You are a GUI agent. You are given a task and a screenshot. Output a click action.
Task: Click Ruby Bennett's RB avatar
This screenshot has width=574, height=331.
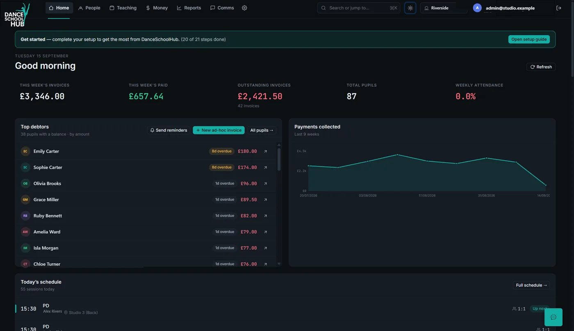coord(25,216)
